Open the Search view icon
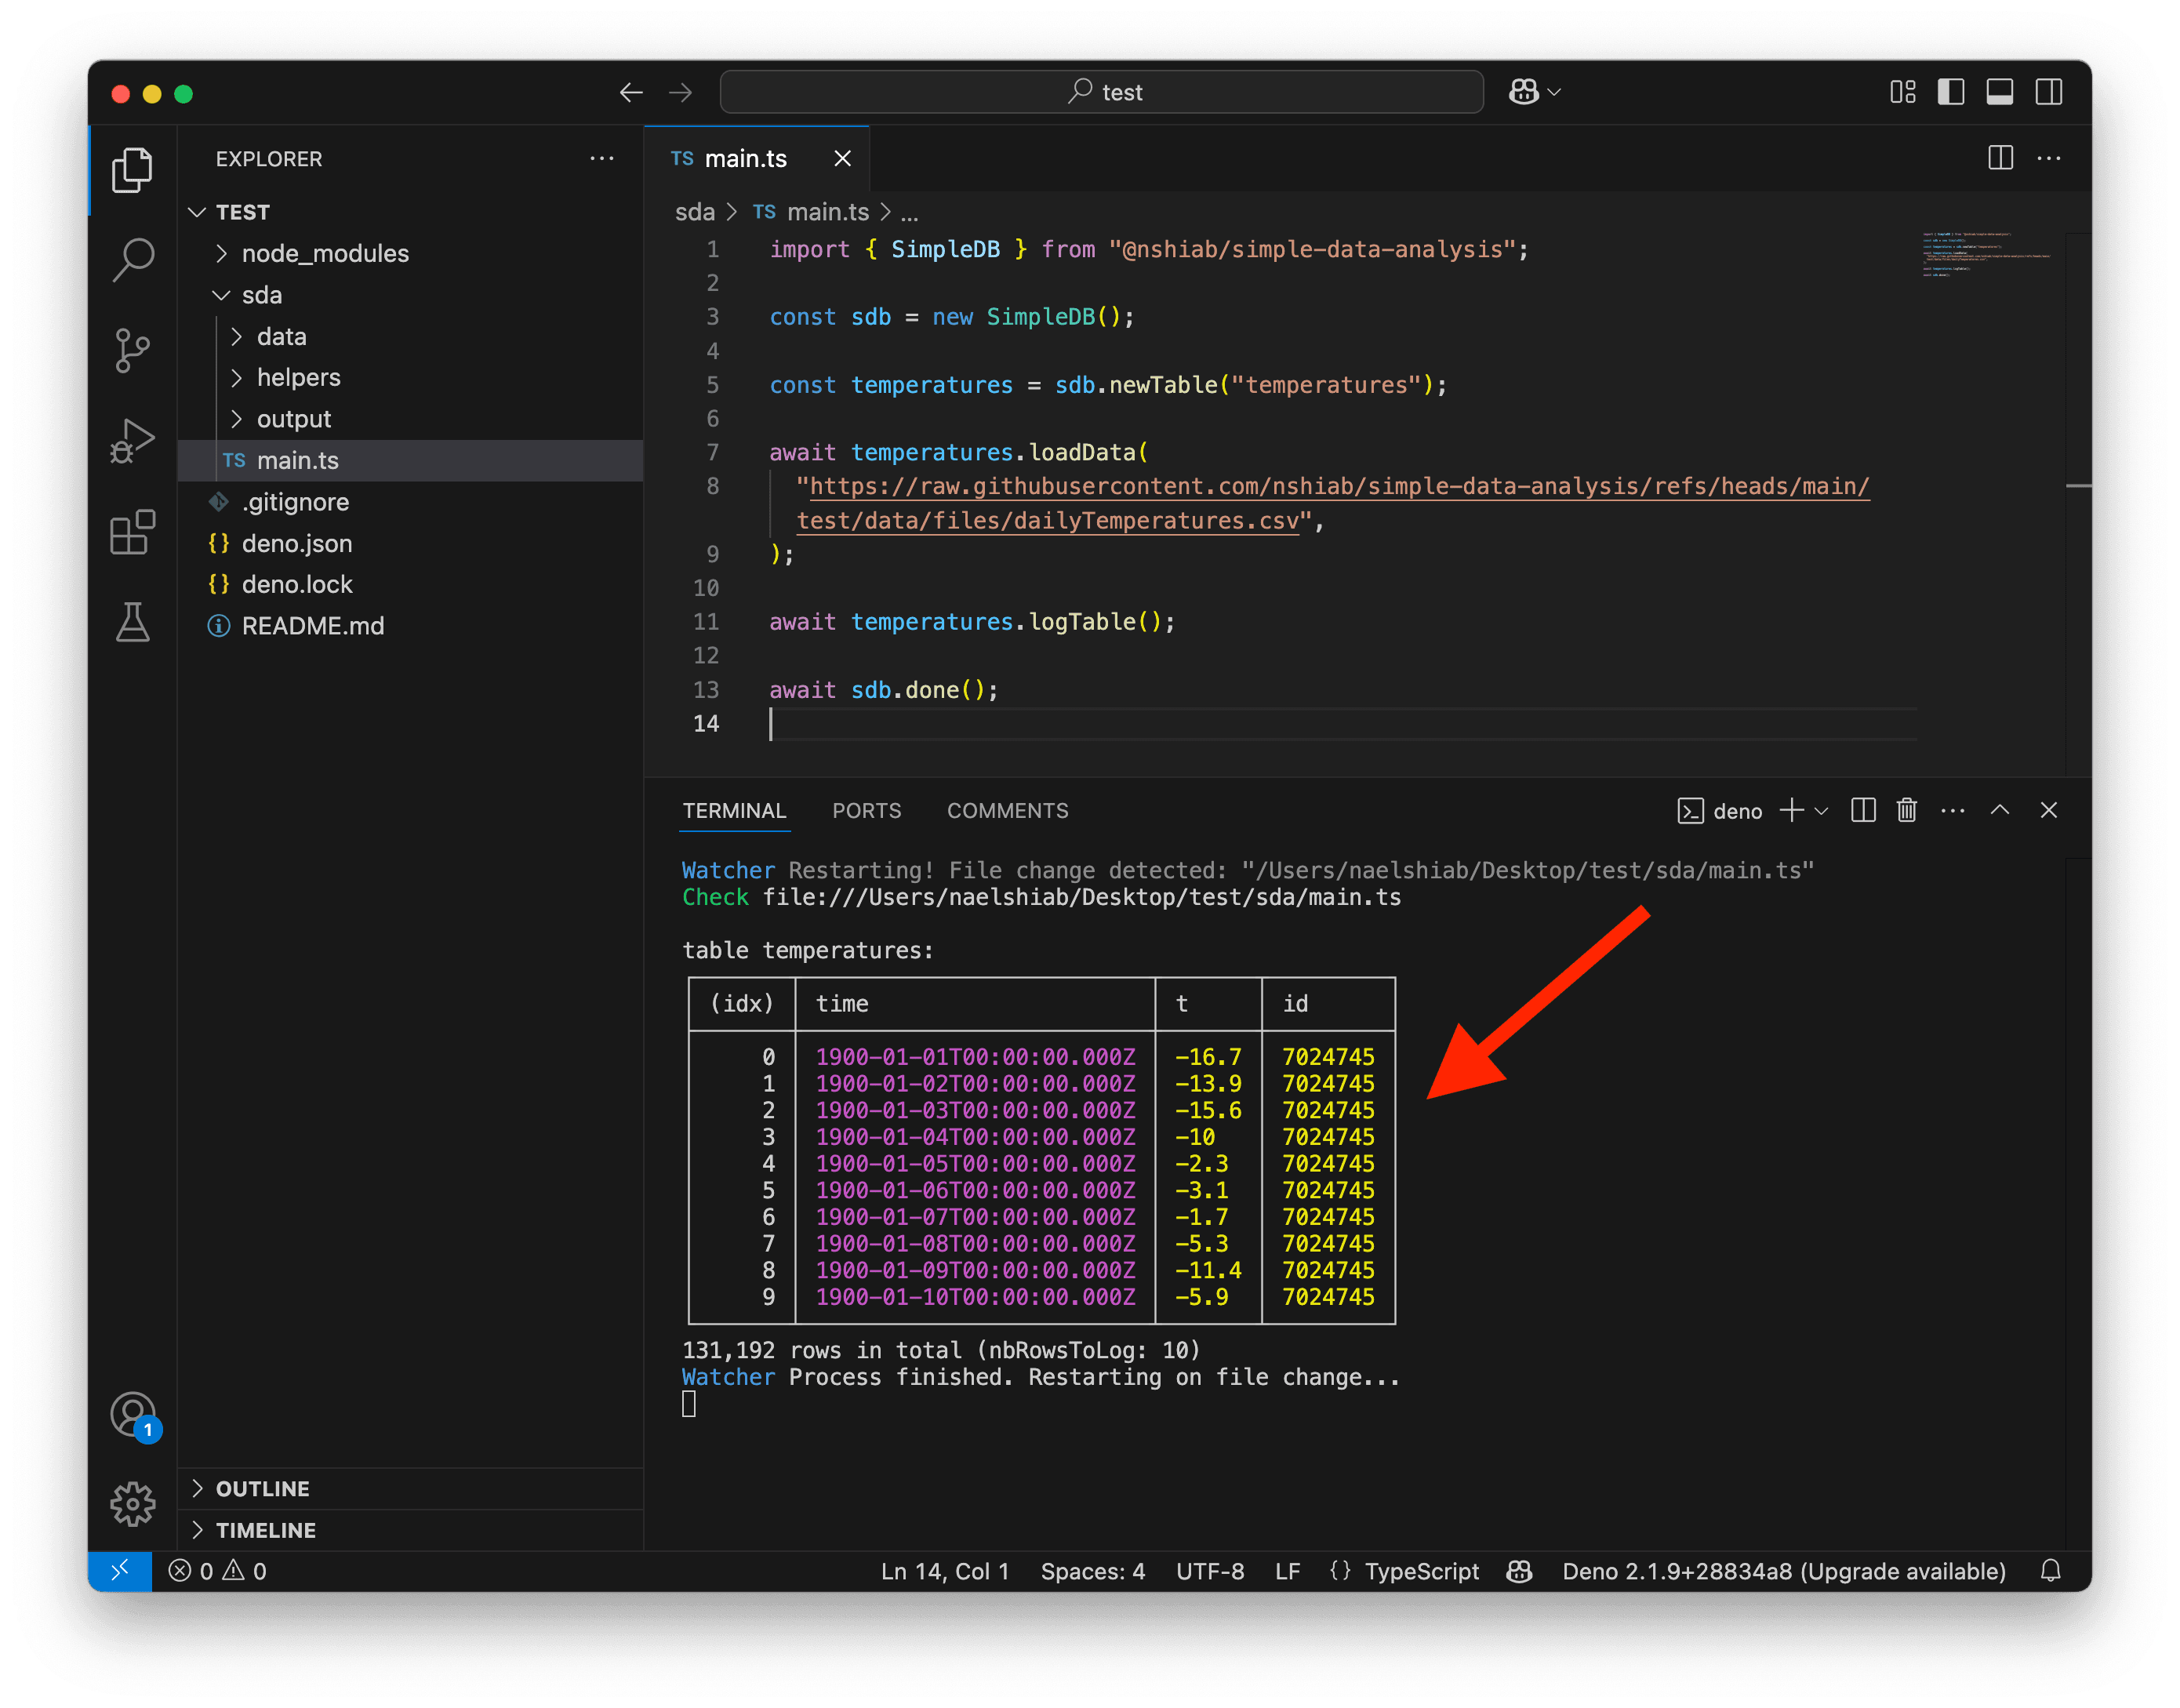This screenshot has height=1708, width=2180. click(x=132, y=260)
